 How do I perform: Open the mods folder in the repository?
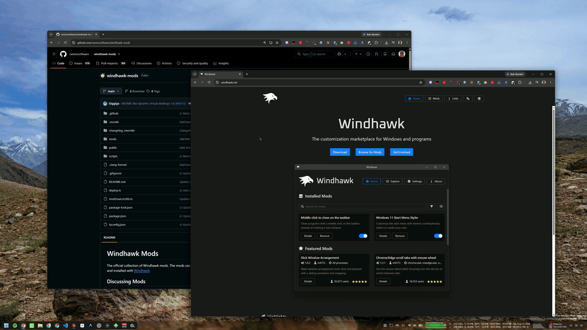click(x=113, y=139)
